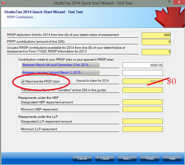Click the question mark help icon

click(169, 2)
